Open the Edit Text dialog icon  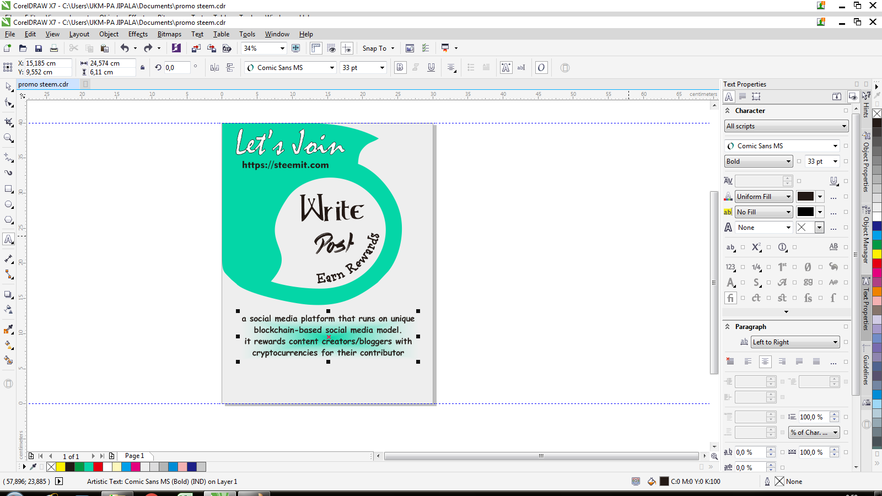pyautogui.click(x=521, y=68)
